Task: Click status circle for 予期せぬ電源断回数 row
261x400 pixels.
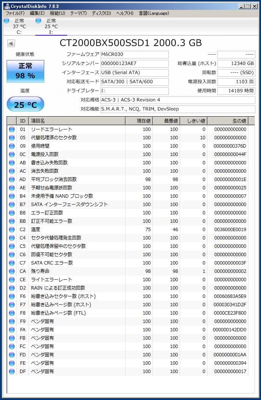Action: (12, 188)
